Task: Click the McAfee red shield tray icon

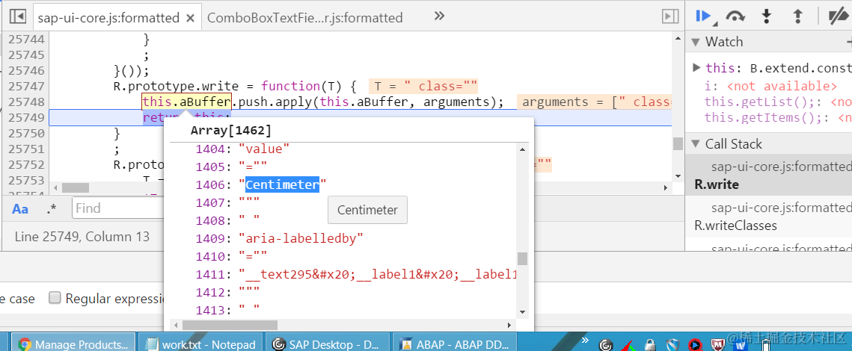Action: (x=718, y=344)
